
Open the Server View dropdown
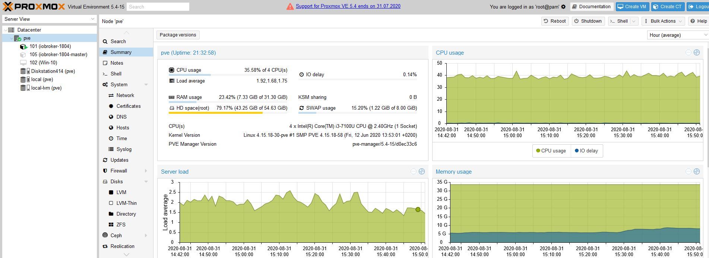[50, 19]
